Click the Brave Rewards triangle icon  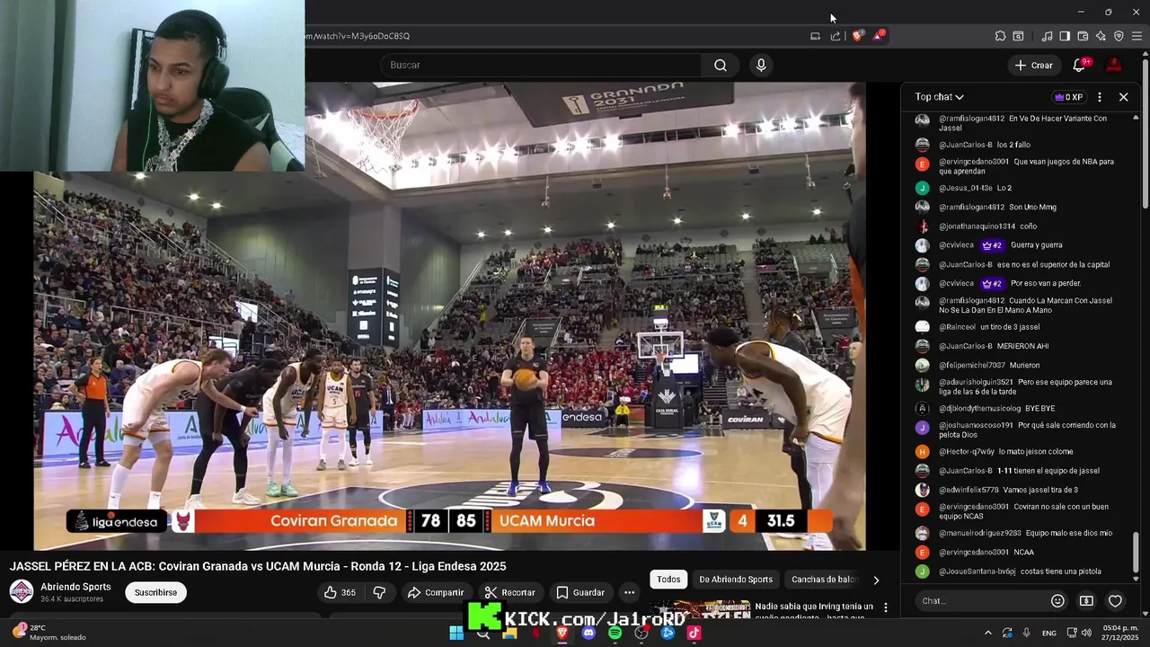point(879,36)
